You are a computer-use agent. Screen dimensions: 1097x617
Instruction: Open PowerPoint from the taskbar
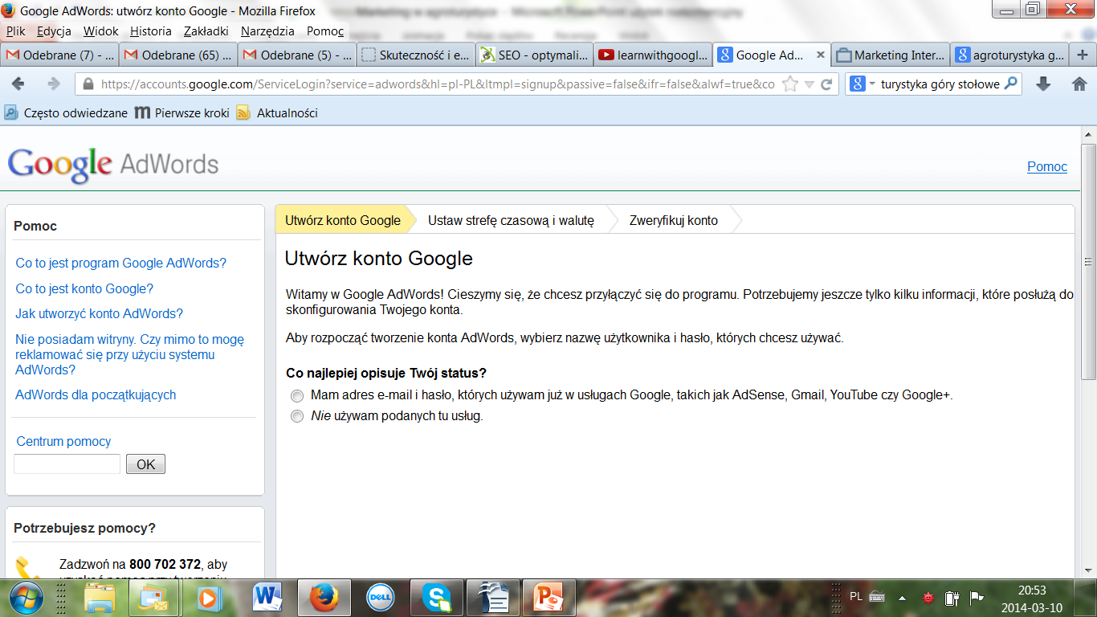point(549,598)
